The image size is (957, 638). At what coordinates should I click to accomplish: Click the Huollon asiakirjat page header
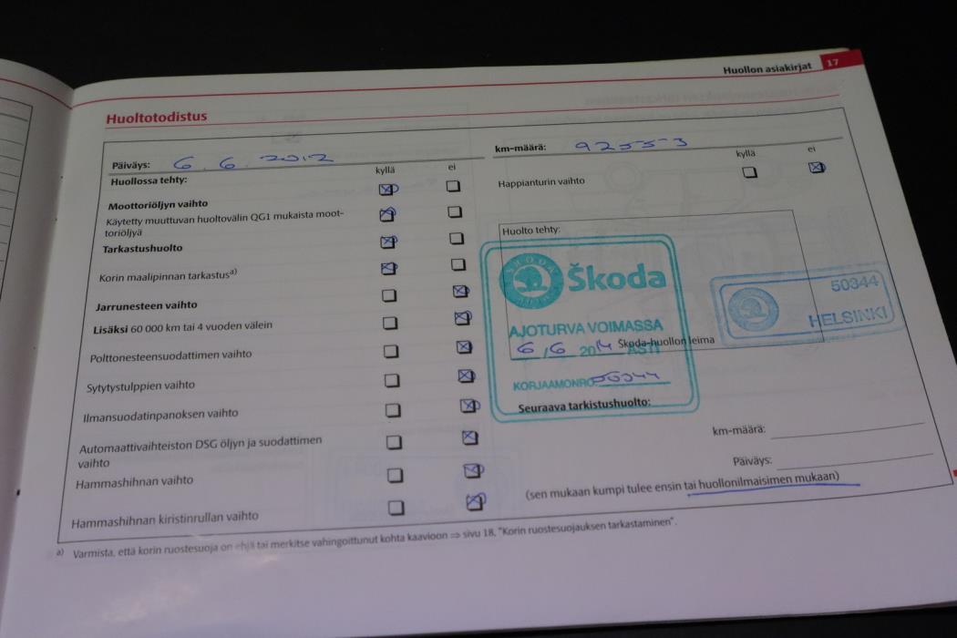click(767, 68)
